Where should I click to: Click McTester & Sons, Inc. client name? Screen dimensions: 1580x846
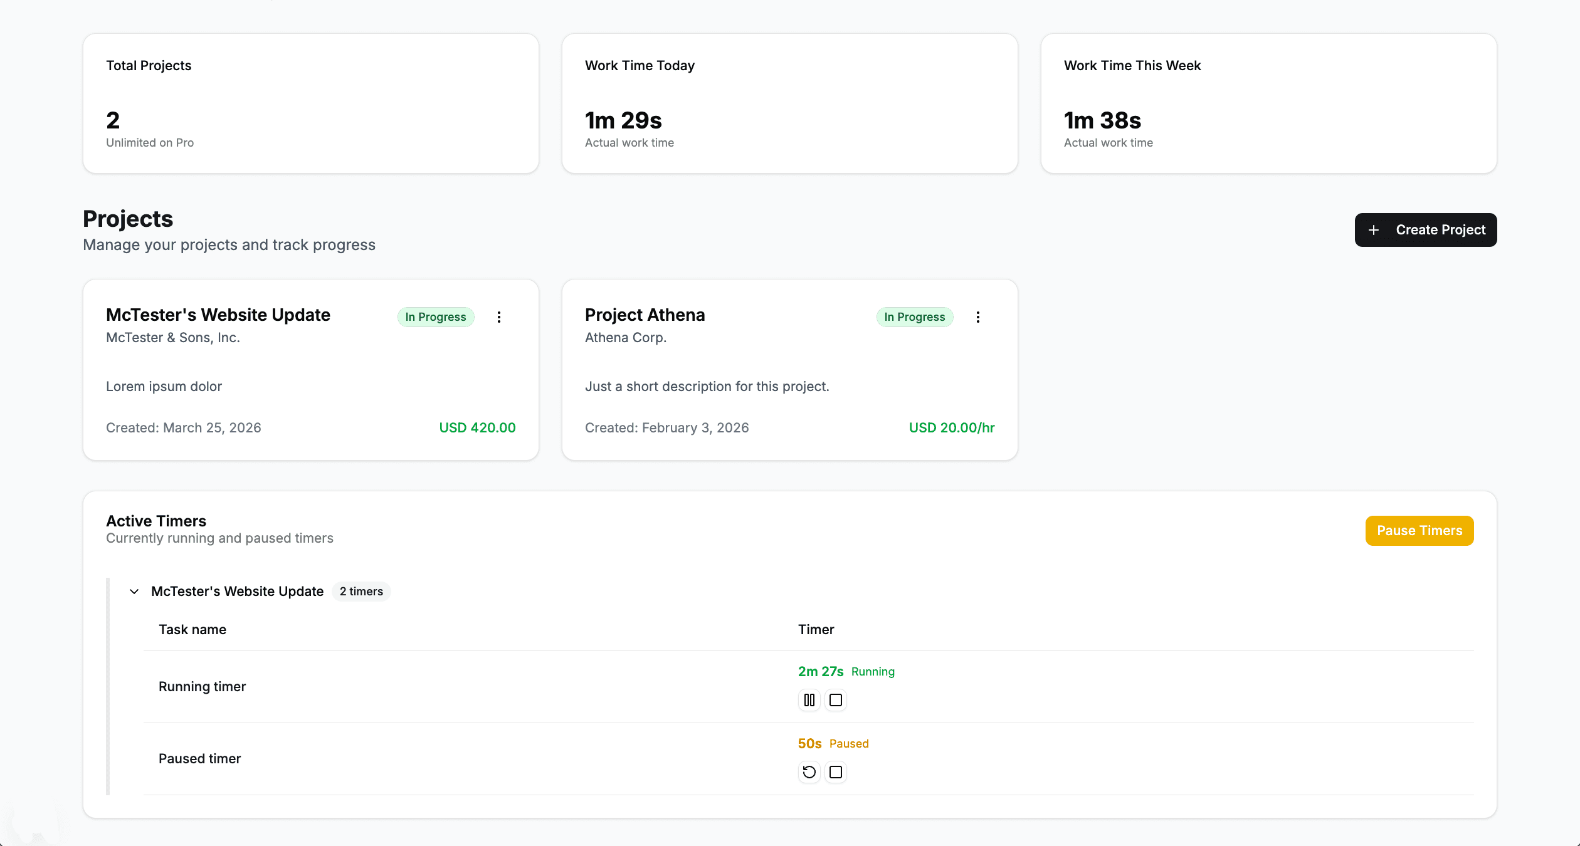pyautogui.click(x=173, y=338)
